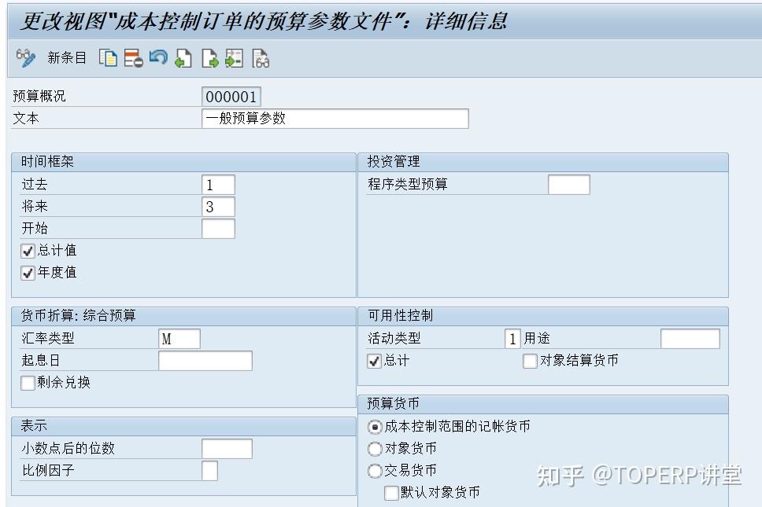
Task: Click the 过去 input field
Action: 218,185
